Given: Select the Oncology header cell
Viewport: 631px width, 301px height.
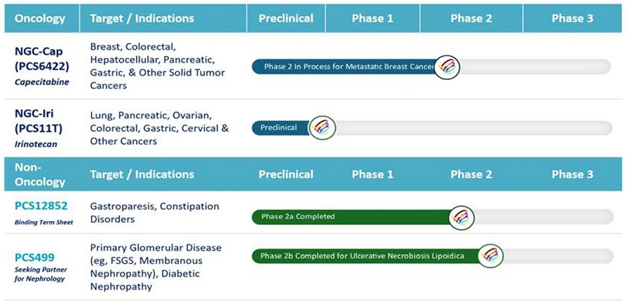Looking at the screenshot, I should 41,18.
